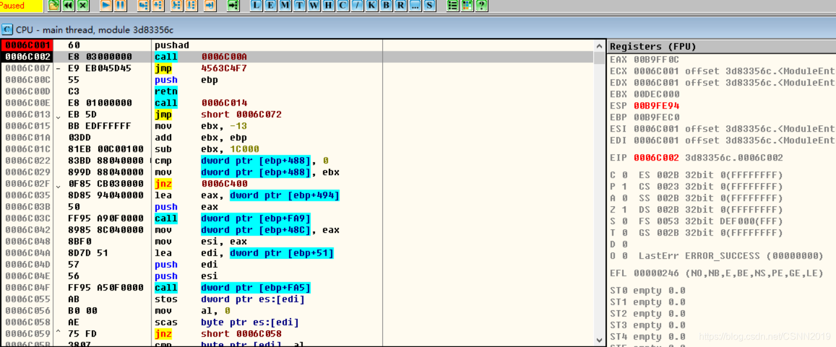Select the call 0006C014 instruction
The height and width of the screenshot is (347, 836).
pos(297,103)
